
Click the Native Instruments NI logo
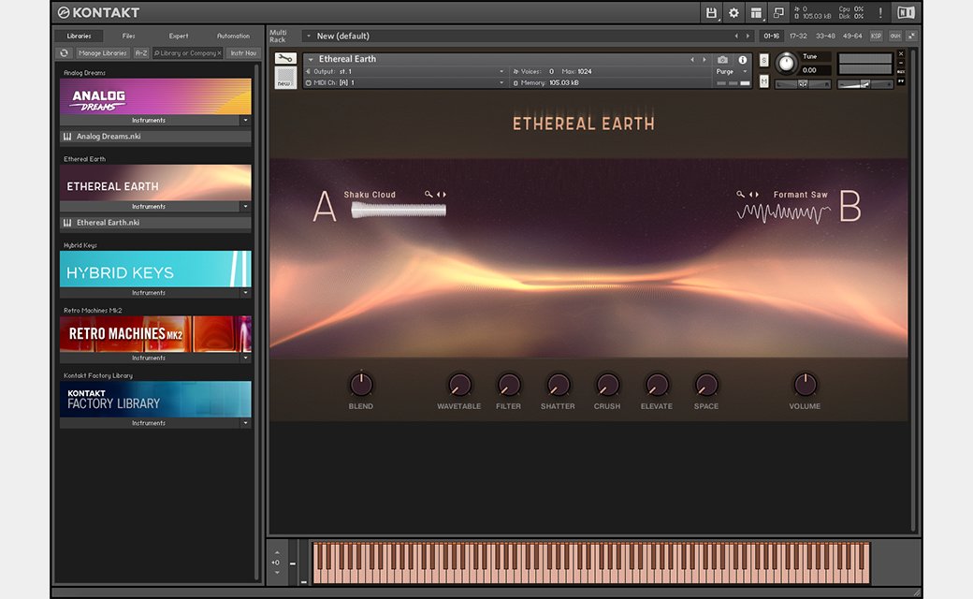(906, 12)
